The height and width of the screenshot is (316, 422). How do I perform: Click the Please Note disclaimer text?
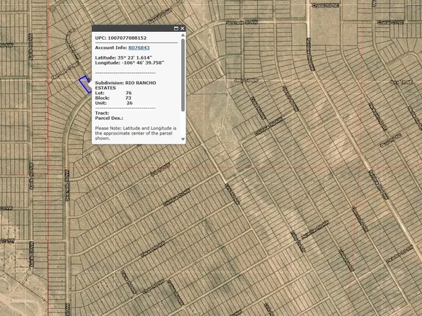[x=136, y=133]
